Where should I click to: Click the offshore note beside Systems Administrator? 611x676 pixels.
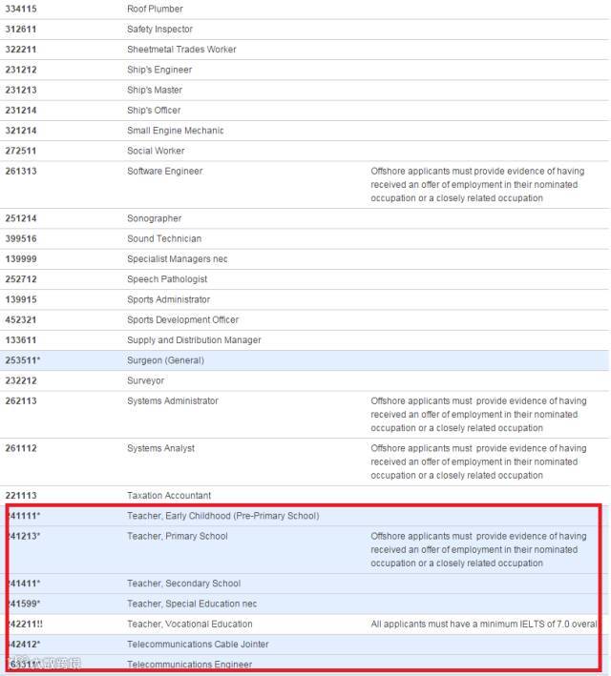click(478, 415)
